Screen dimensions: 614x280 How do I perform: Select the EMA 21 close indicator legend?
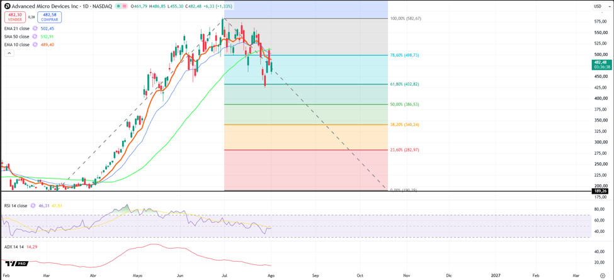[x=17, y=28]
